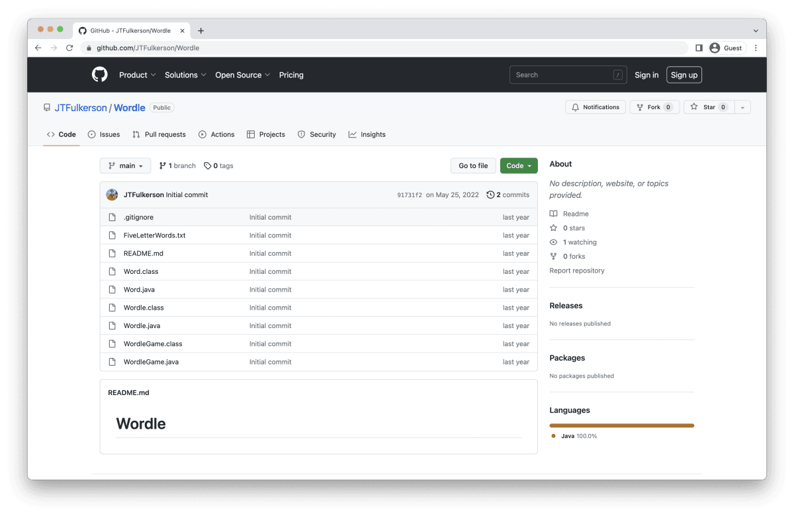Open the 1 branch link
This screenshot has height=516, width=794.
pos(177,165)
